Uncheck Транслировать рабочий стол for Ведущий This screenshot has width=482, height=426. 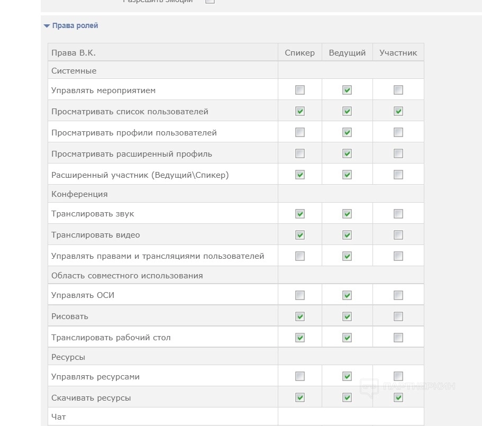coord(347,338)
